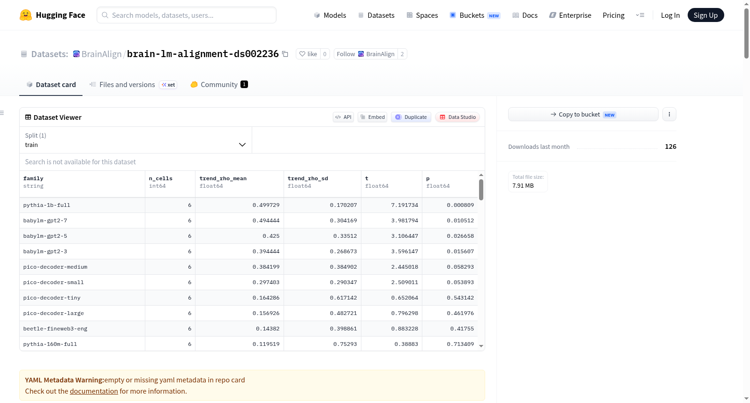Click the 7.191734 t value
Viewport: 750px width, 403px height.
(x=405, y=205)
